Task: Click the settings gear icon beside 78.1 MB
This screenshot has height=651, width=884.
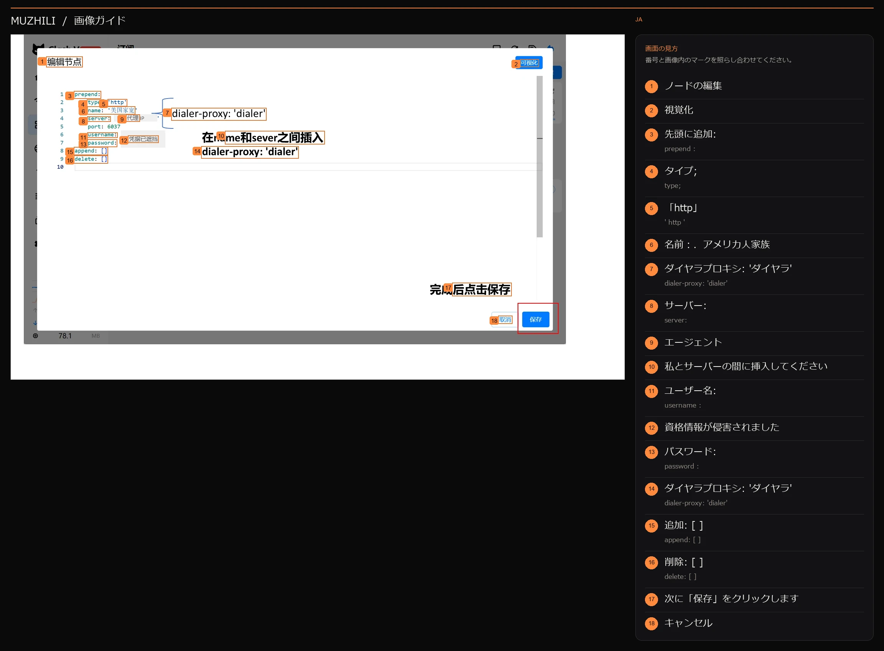Action: pyautogui.click(x=35, y=336)
